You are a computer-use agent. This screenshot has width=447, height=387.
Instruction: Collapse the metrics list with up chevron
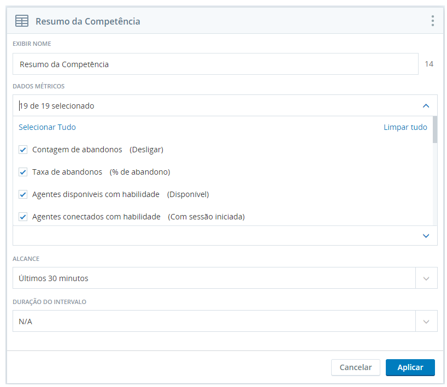(x=426, y=106)
